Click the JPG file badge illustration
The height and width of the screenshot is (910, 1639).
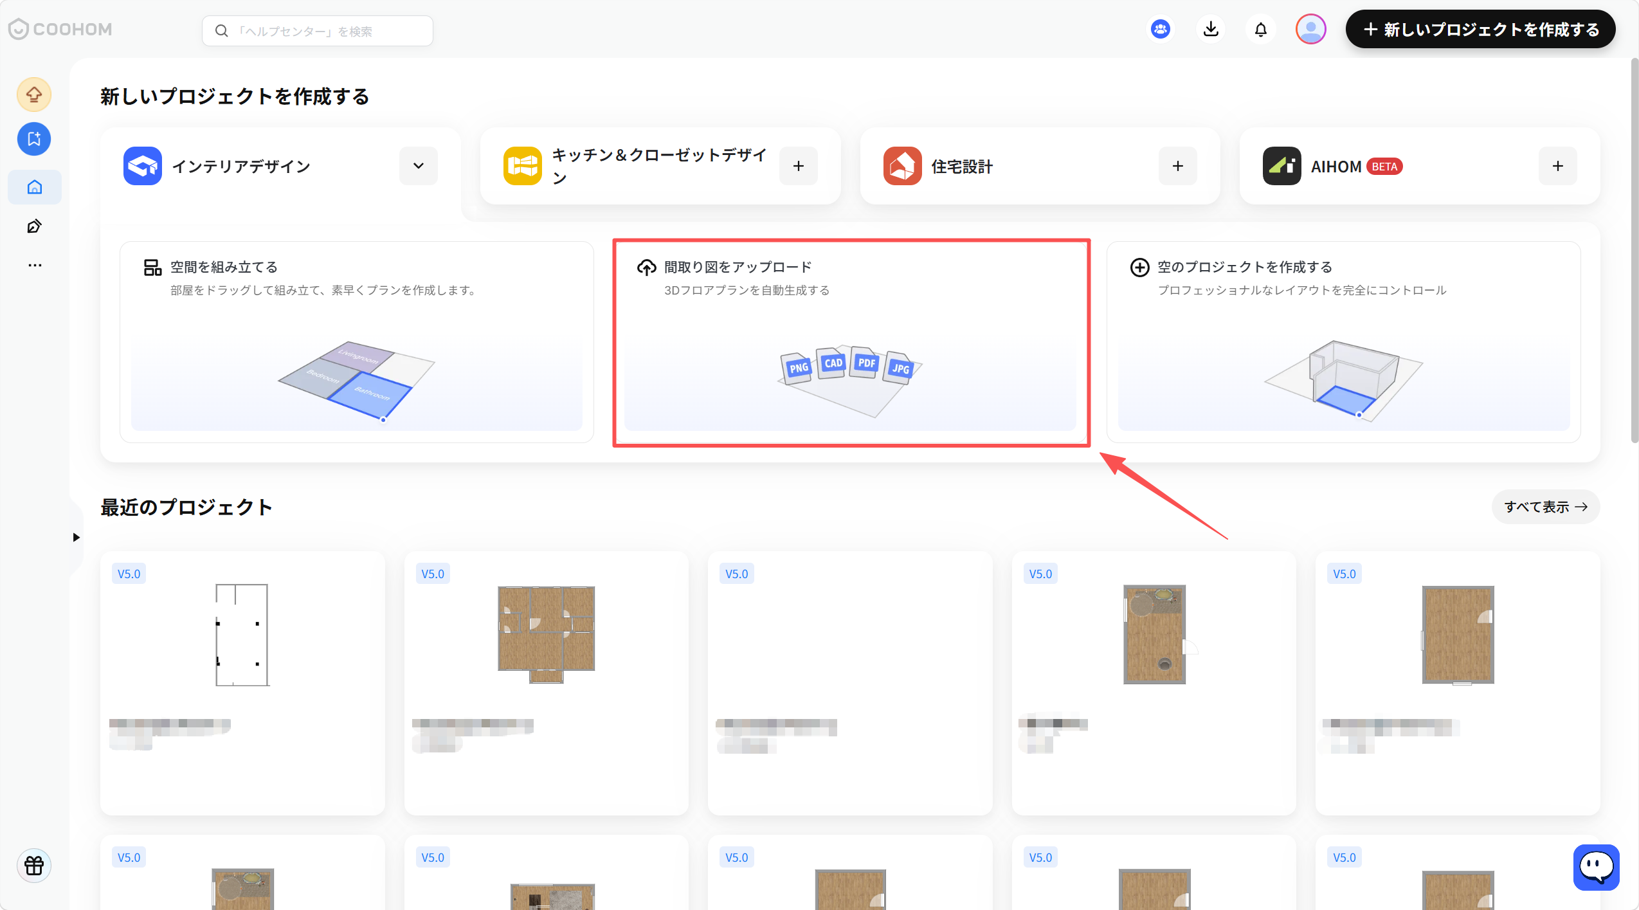tap(900, 368)
